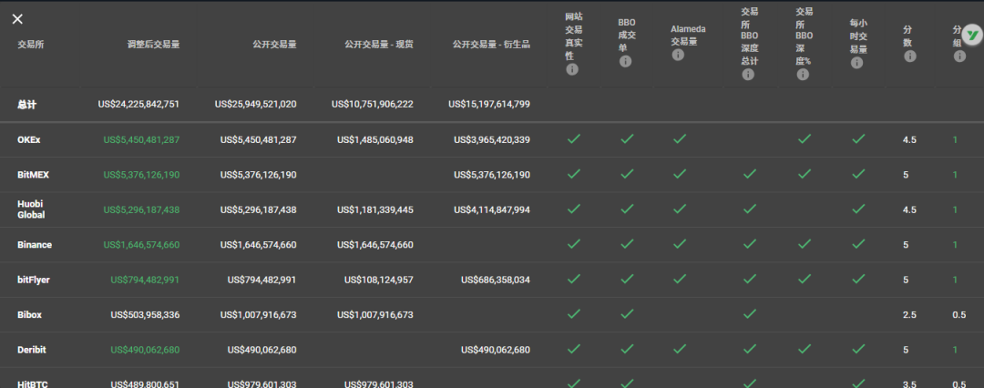Sort by 公开交易量 - 现货 column header
The width and height of the screenshot is (984, 388).
pyautogui.click(x=378, y=44)
